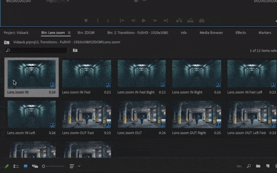Viewport: 277px width, 173px height.
Task: Switch the bin to List View
Action: (x=16, y=166)
